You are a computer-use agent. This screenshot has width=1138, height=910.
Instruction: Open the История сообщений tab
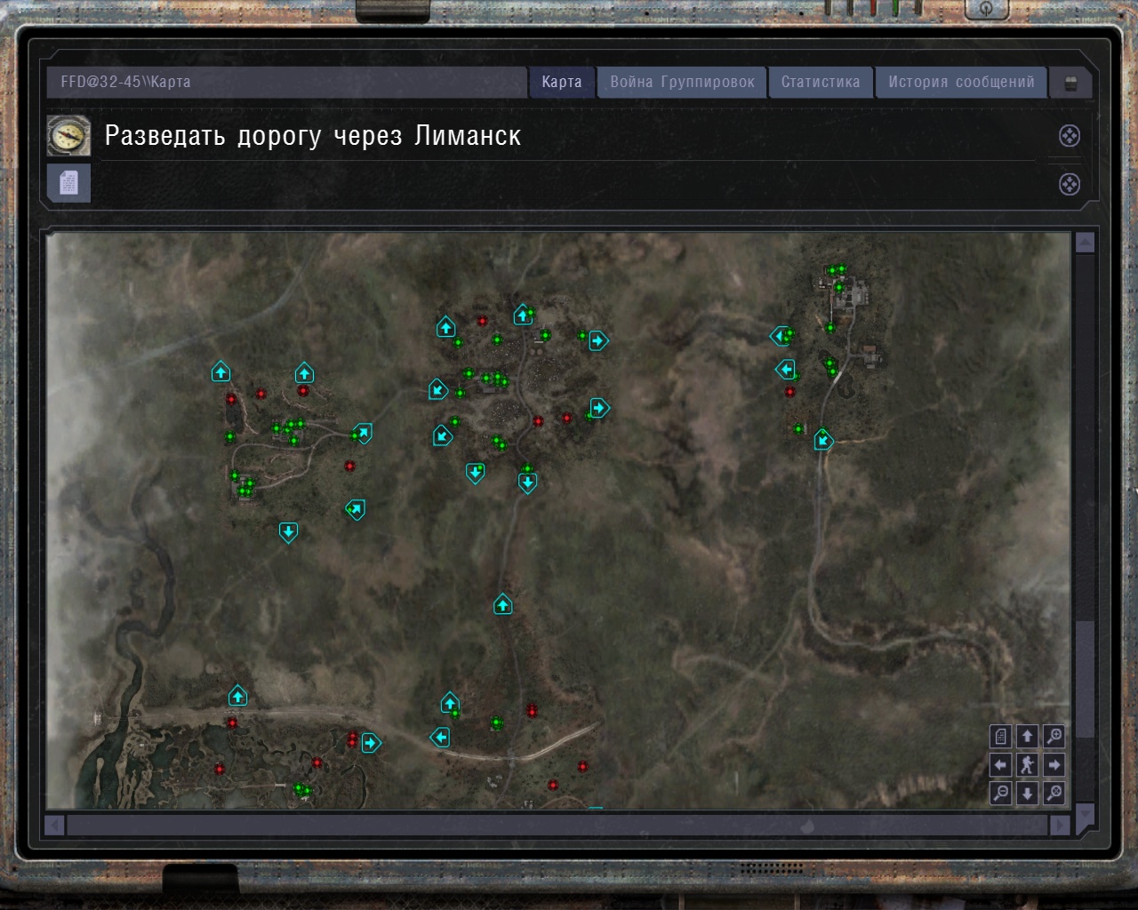(961, 82)
